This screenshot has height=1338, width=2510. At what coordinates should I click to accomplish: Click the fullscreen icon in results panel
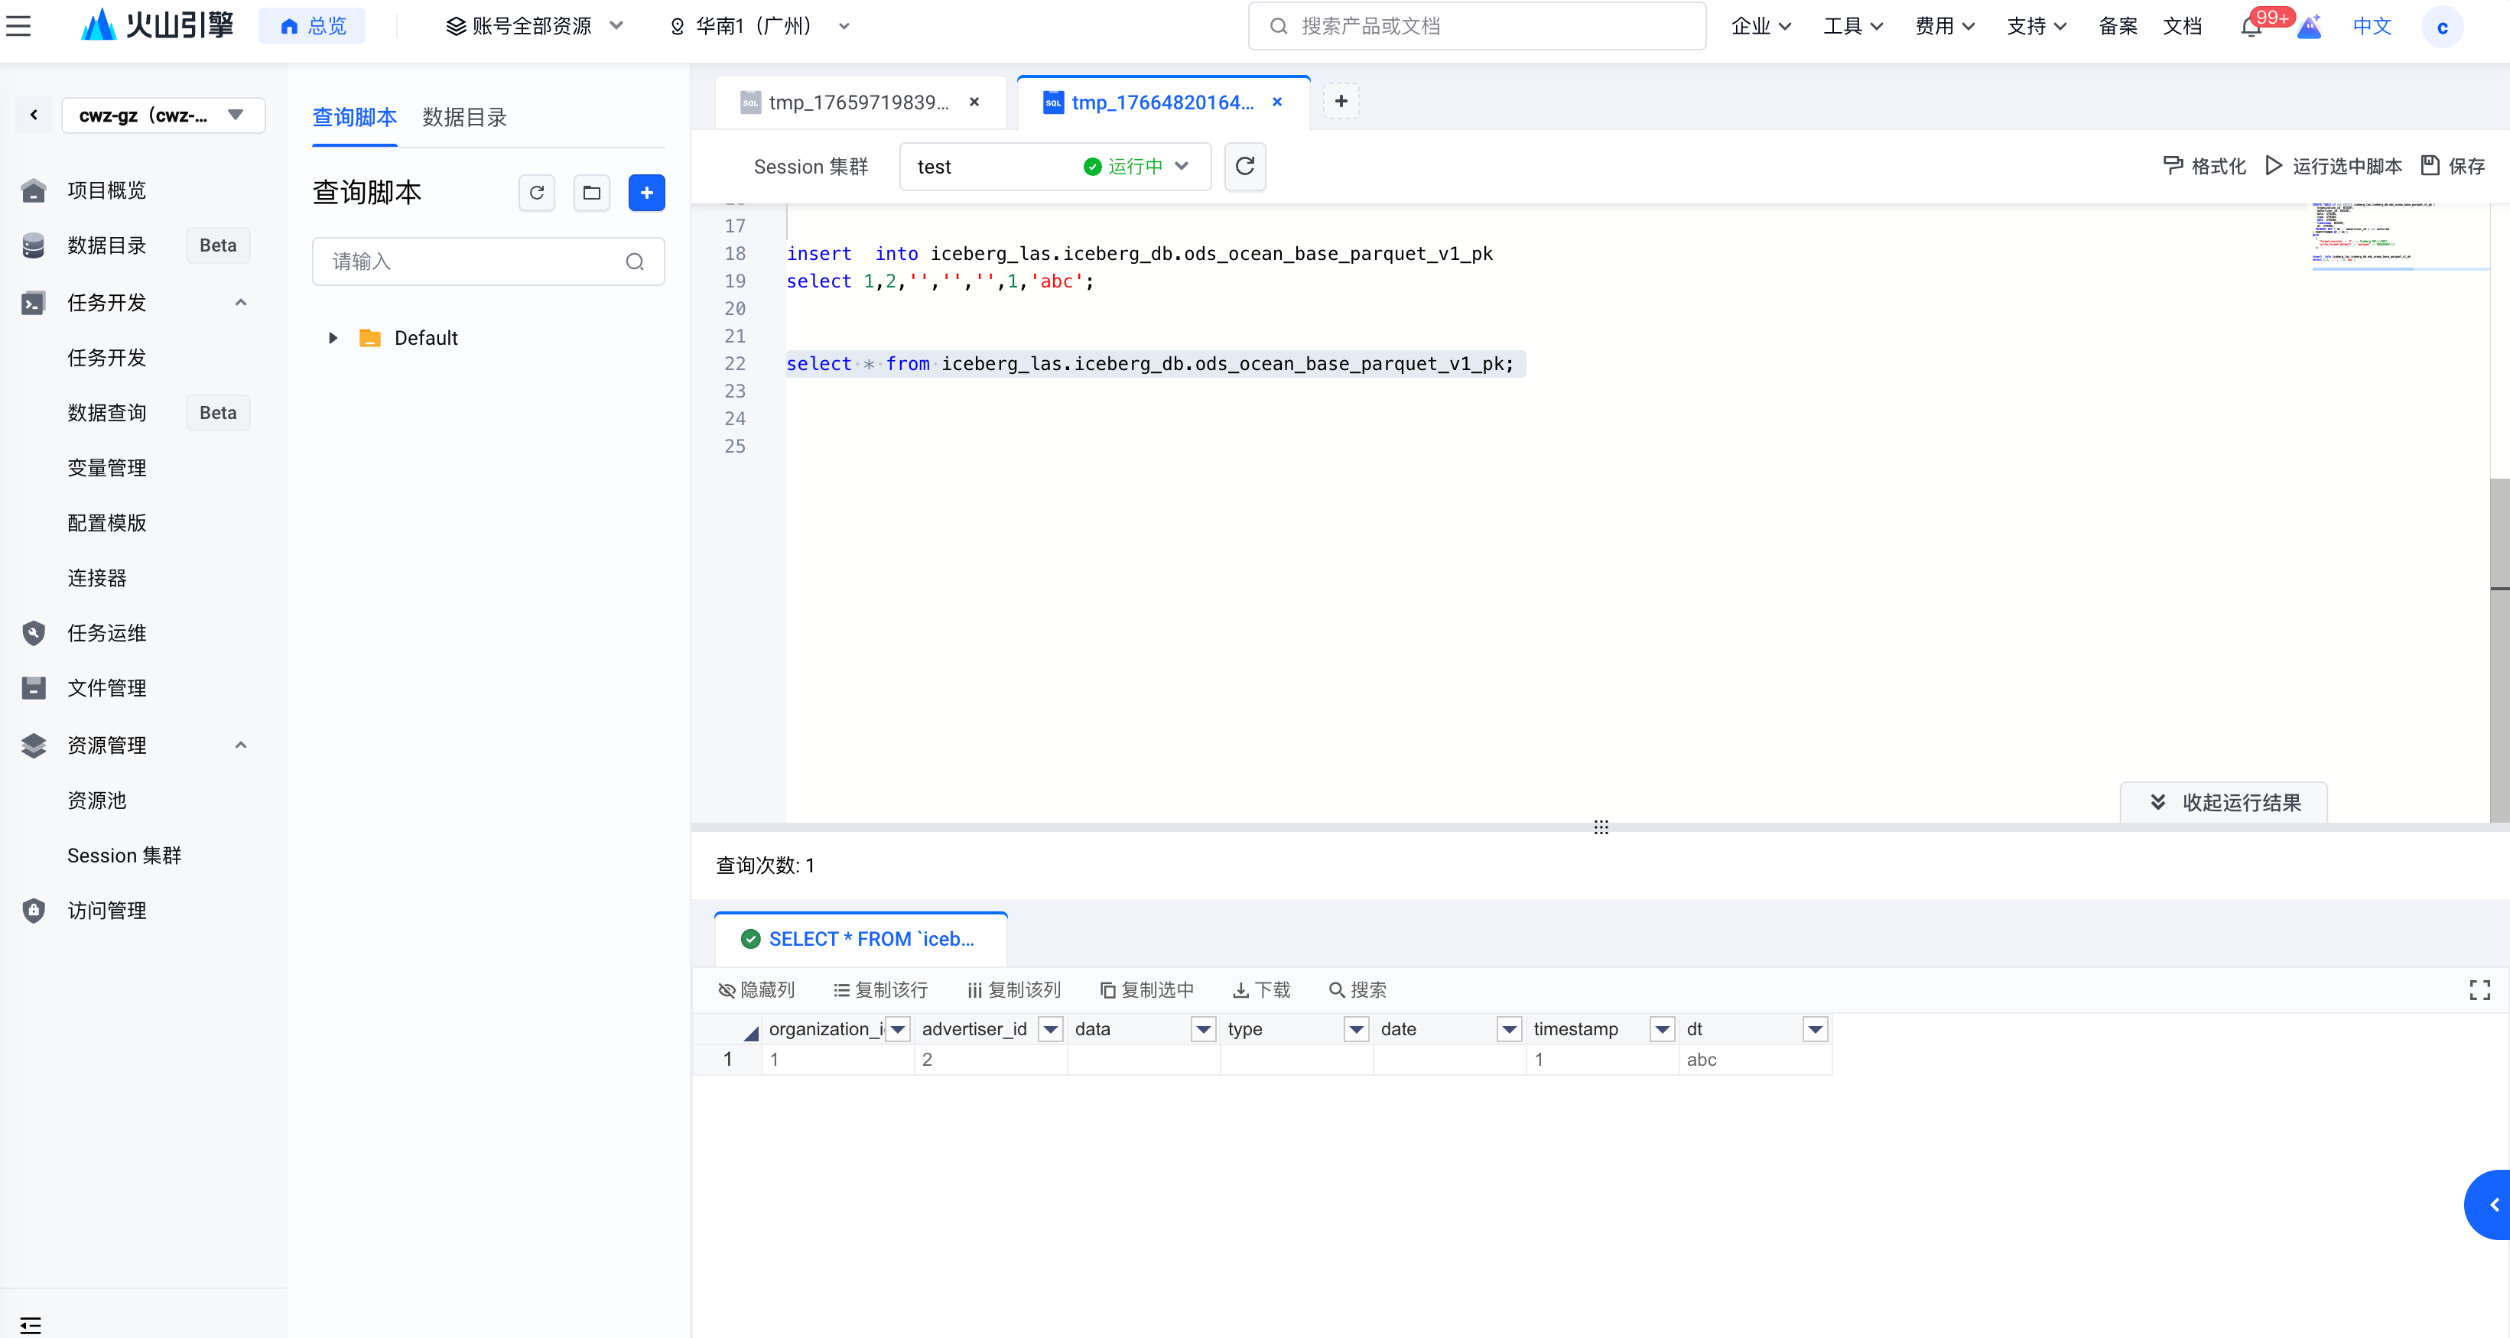(x=2479, y=989)
